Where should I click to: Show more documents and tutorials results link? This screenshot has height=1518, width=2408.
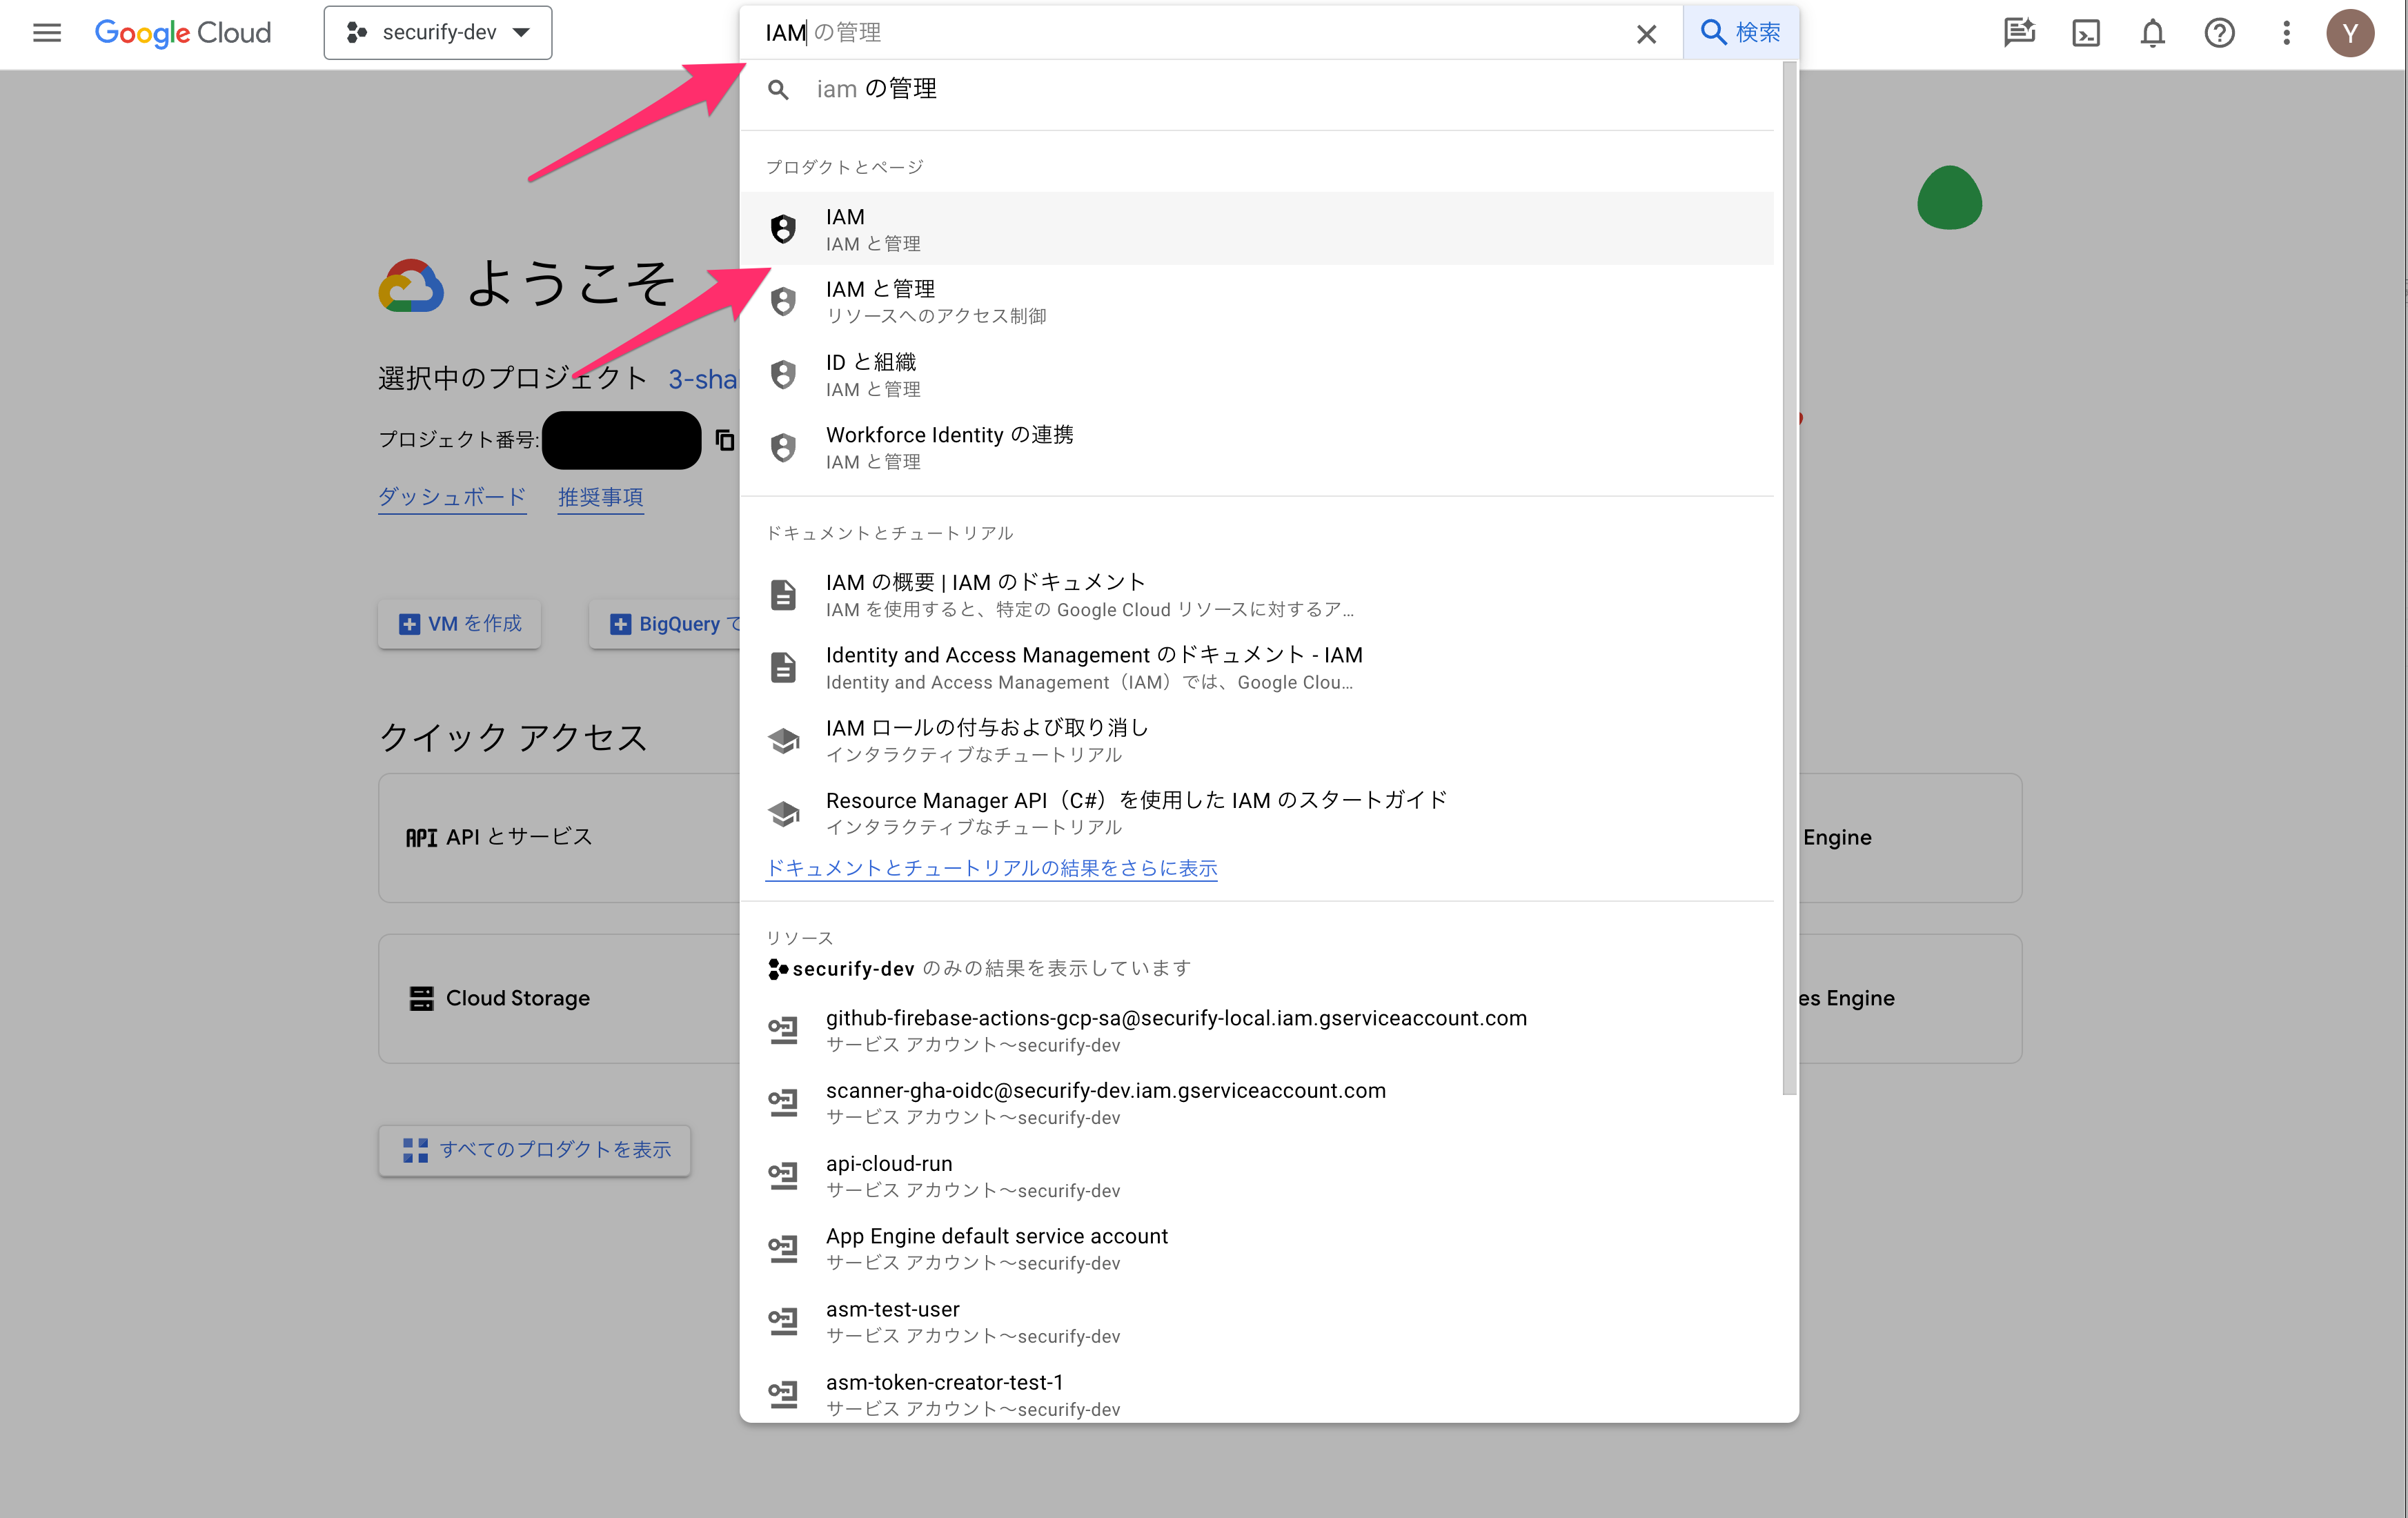coord(991,868)
